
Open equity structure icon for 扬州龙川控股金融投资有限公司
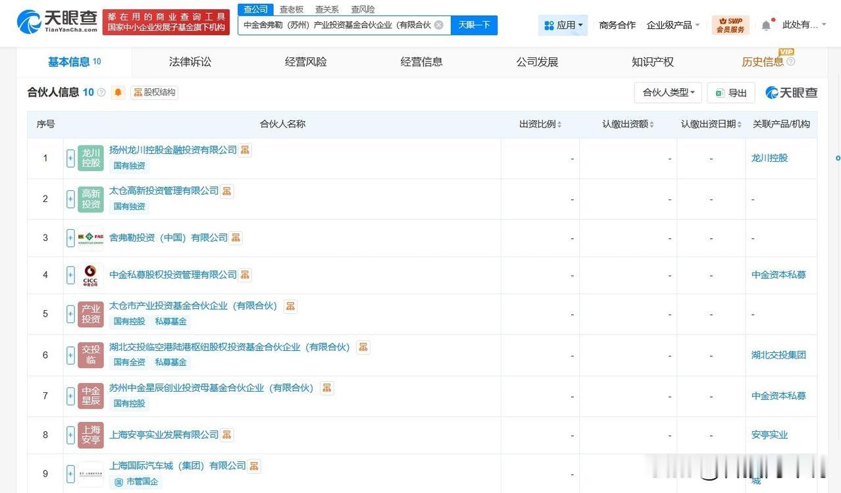pos(245,150)
